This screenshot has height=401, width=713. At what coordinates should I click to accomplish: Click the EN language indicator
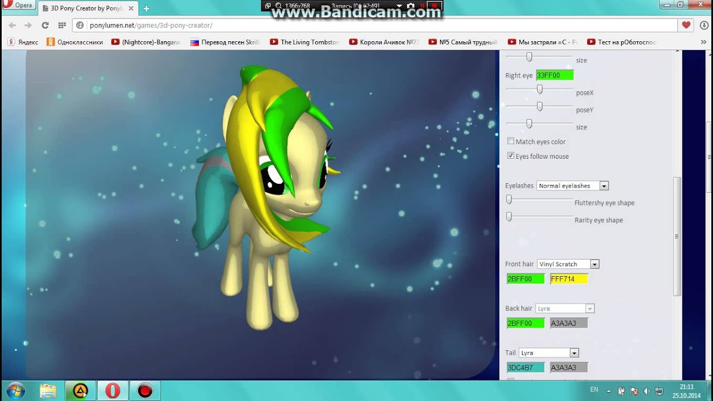pos(594,390)
